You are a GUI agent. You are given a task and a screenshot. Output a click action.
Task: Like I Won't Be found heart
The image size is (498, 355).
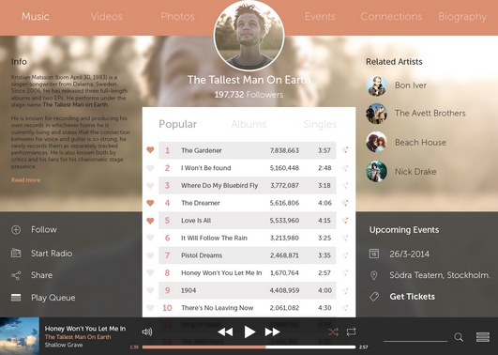tap(150, 168)
